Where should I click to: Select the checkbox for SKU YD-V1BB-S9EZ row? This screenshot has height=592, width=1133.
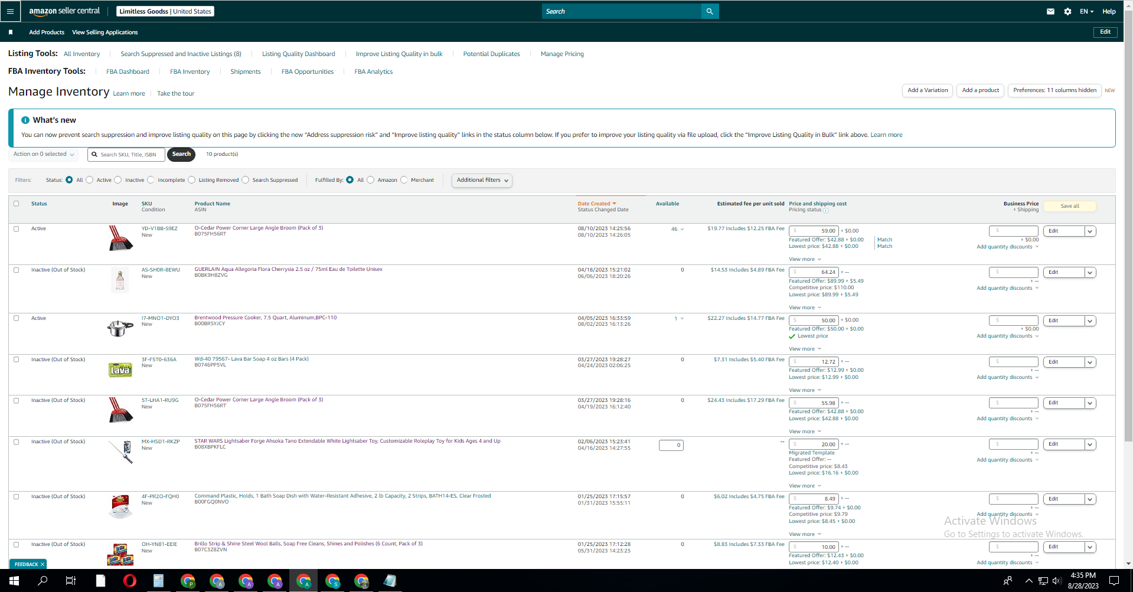coord(17,229)
